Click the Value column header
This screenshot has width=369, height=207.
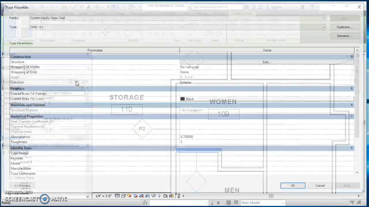pos(267,50)
